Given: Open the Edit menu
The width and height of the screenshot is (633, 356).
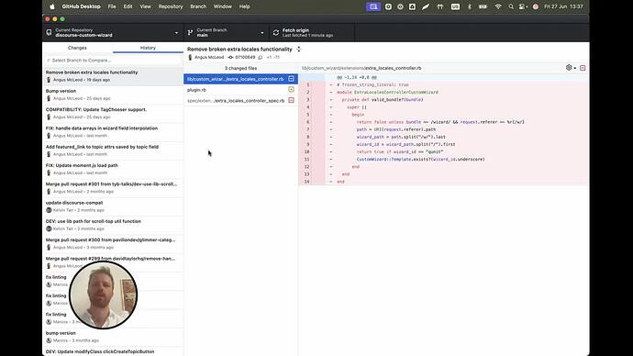Looking at the screenshot, I should [128, 6].
